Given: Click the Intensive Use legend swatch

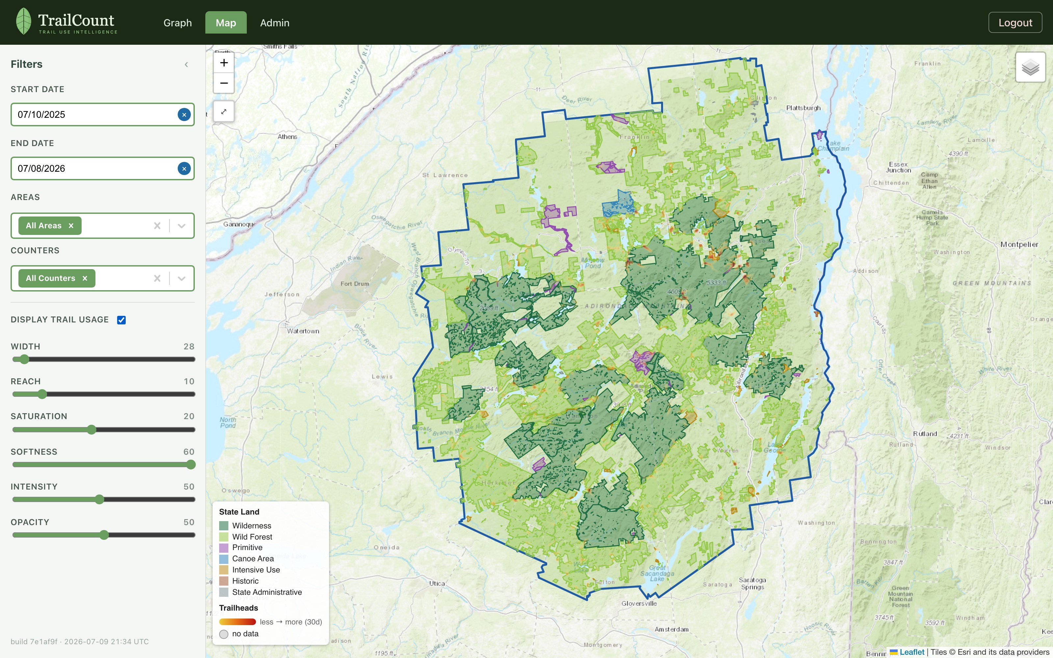Looking at the screenshot, I should [x=224, y=569].
